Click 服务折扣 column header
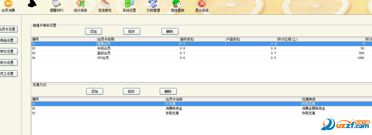The width and height of the screenshot is (372, 135). [x=202, y=39]
